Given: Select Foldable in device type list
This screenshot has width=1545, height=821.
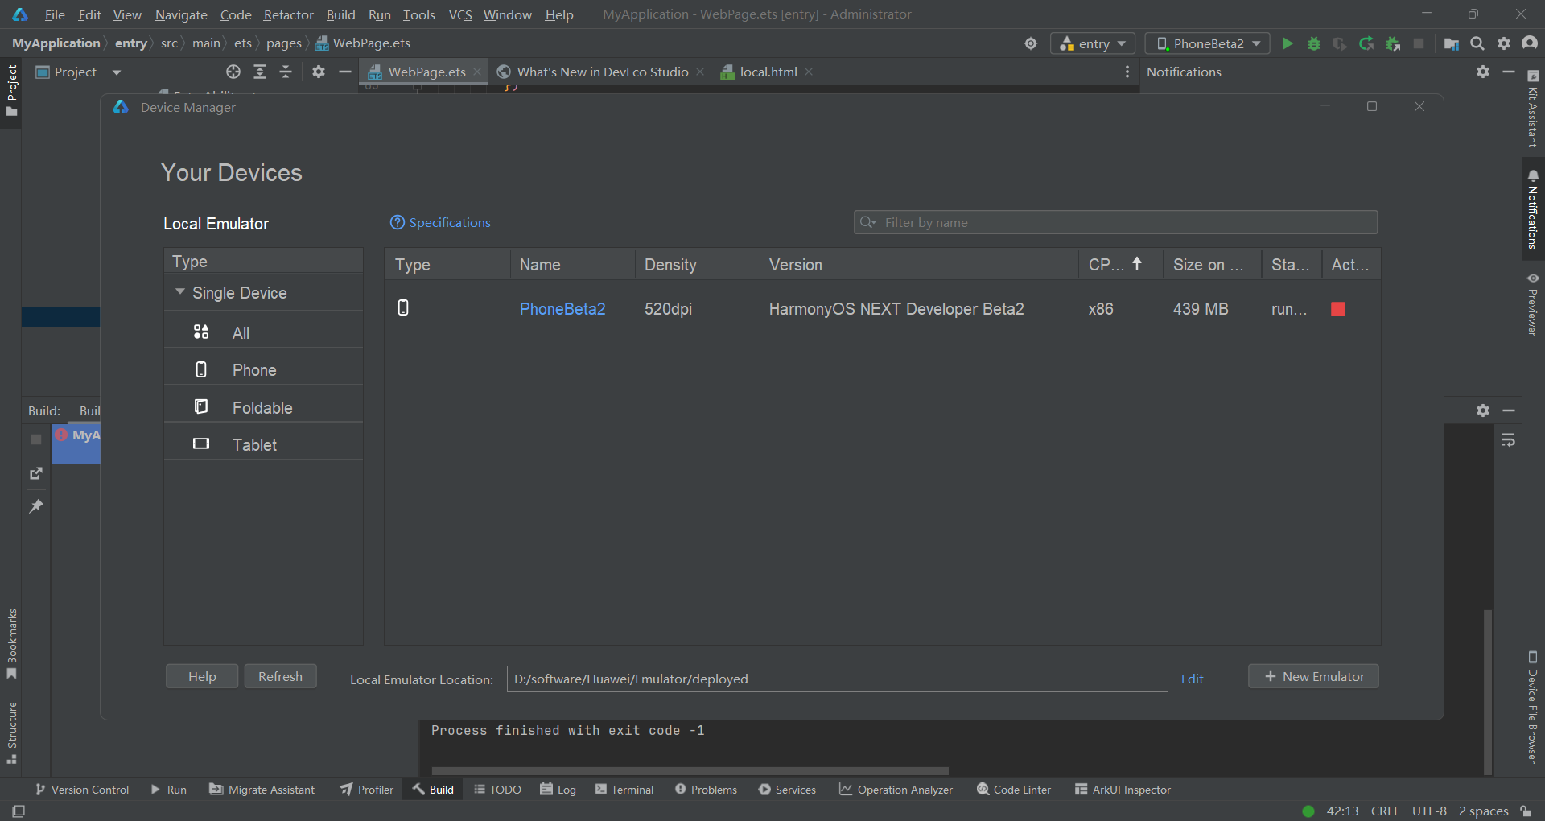Looking at the screenshot, I should (263, 407).
